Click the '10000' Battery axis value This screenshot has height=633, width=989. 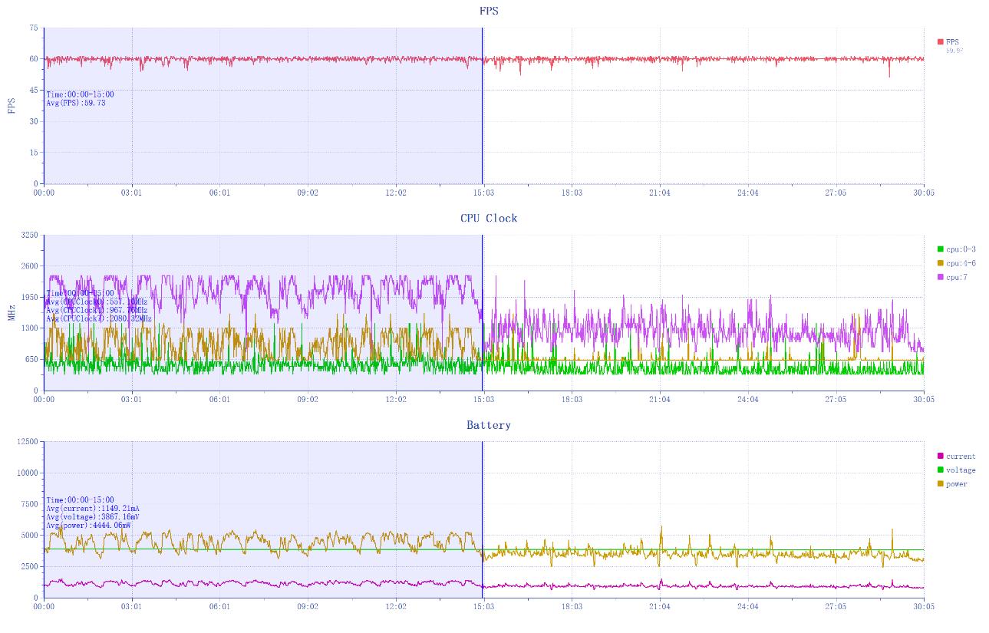pyautogui.click(x=27, y=473)
